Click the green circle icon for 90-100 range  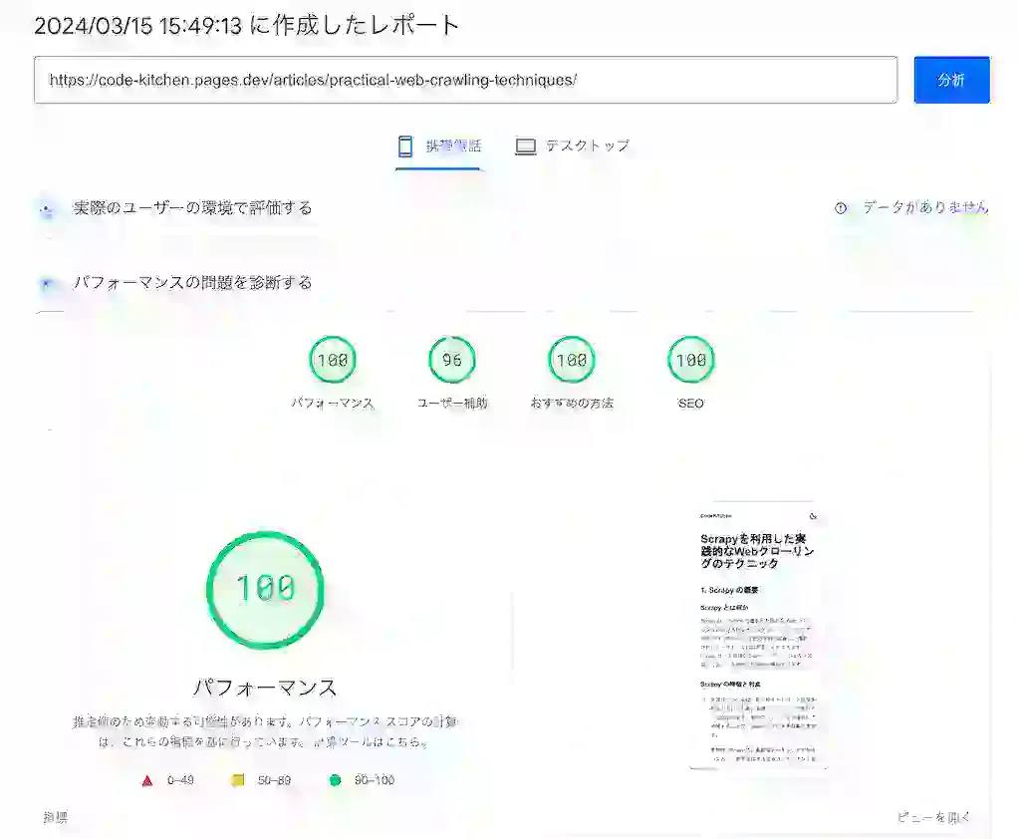pyautogui.click(x=334, y=781)
